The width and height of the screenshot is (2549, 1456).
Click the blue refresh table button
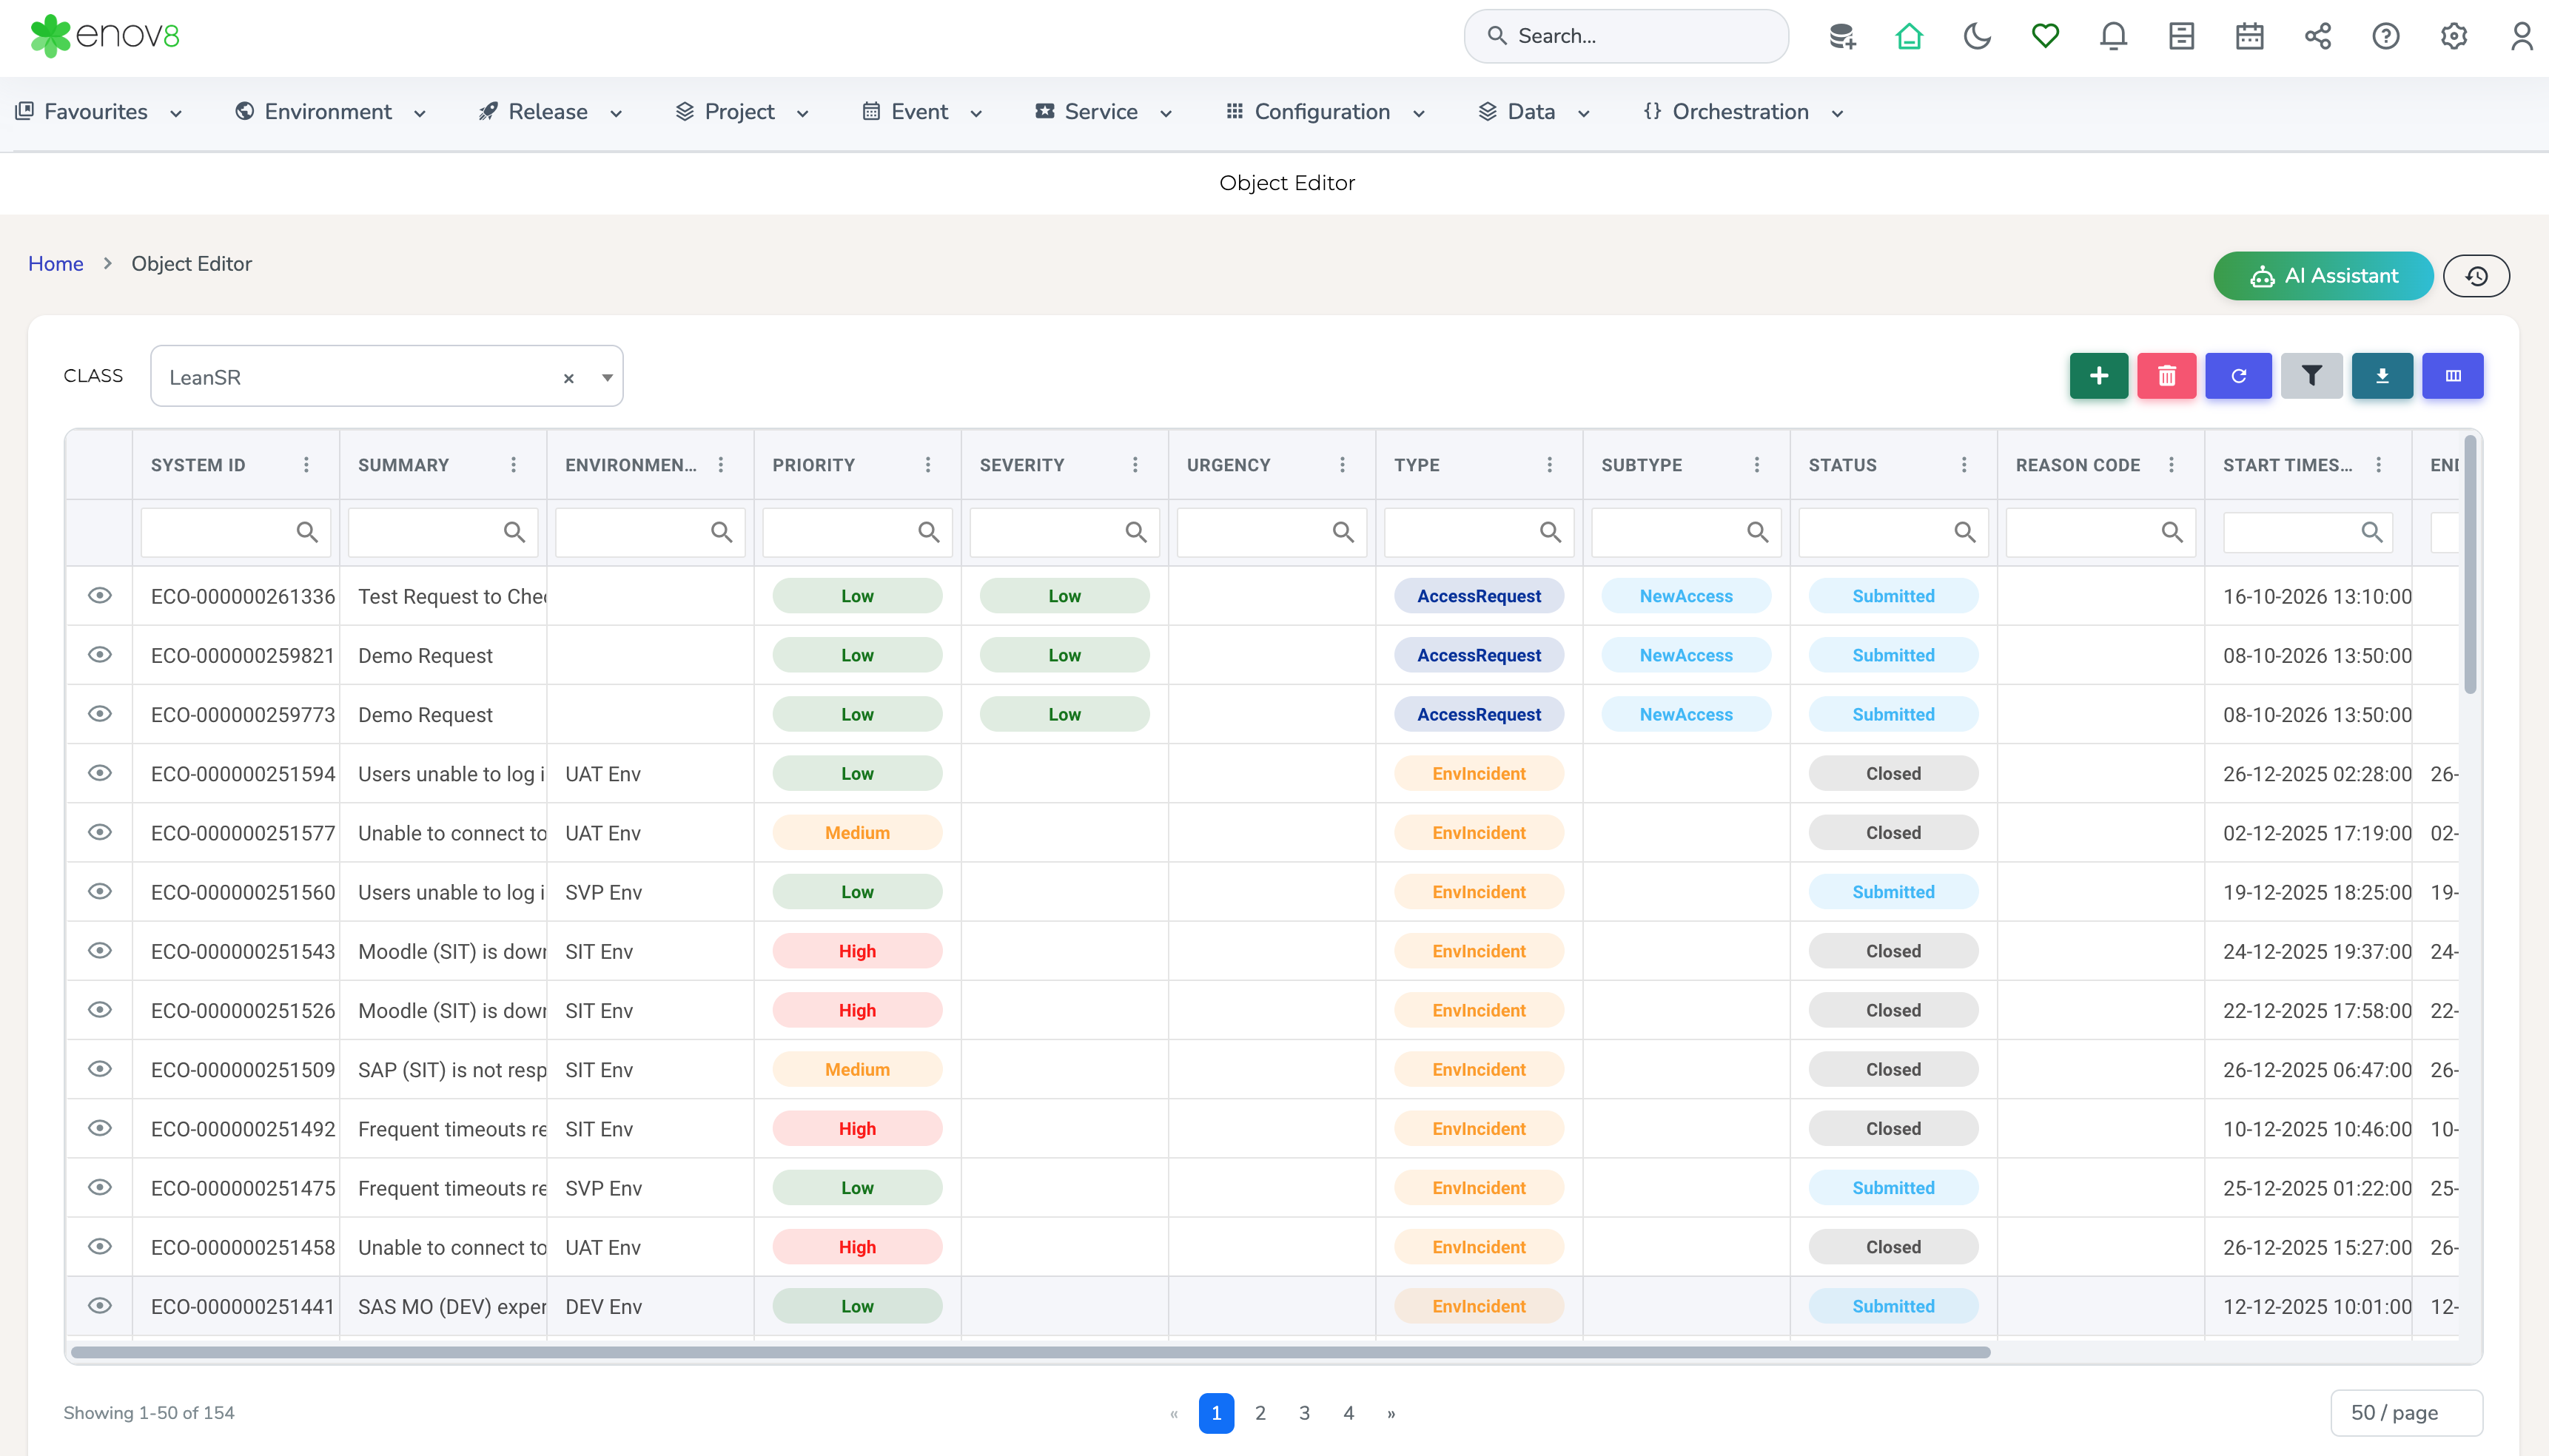(x=2239, y=376)
